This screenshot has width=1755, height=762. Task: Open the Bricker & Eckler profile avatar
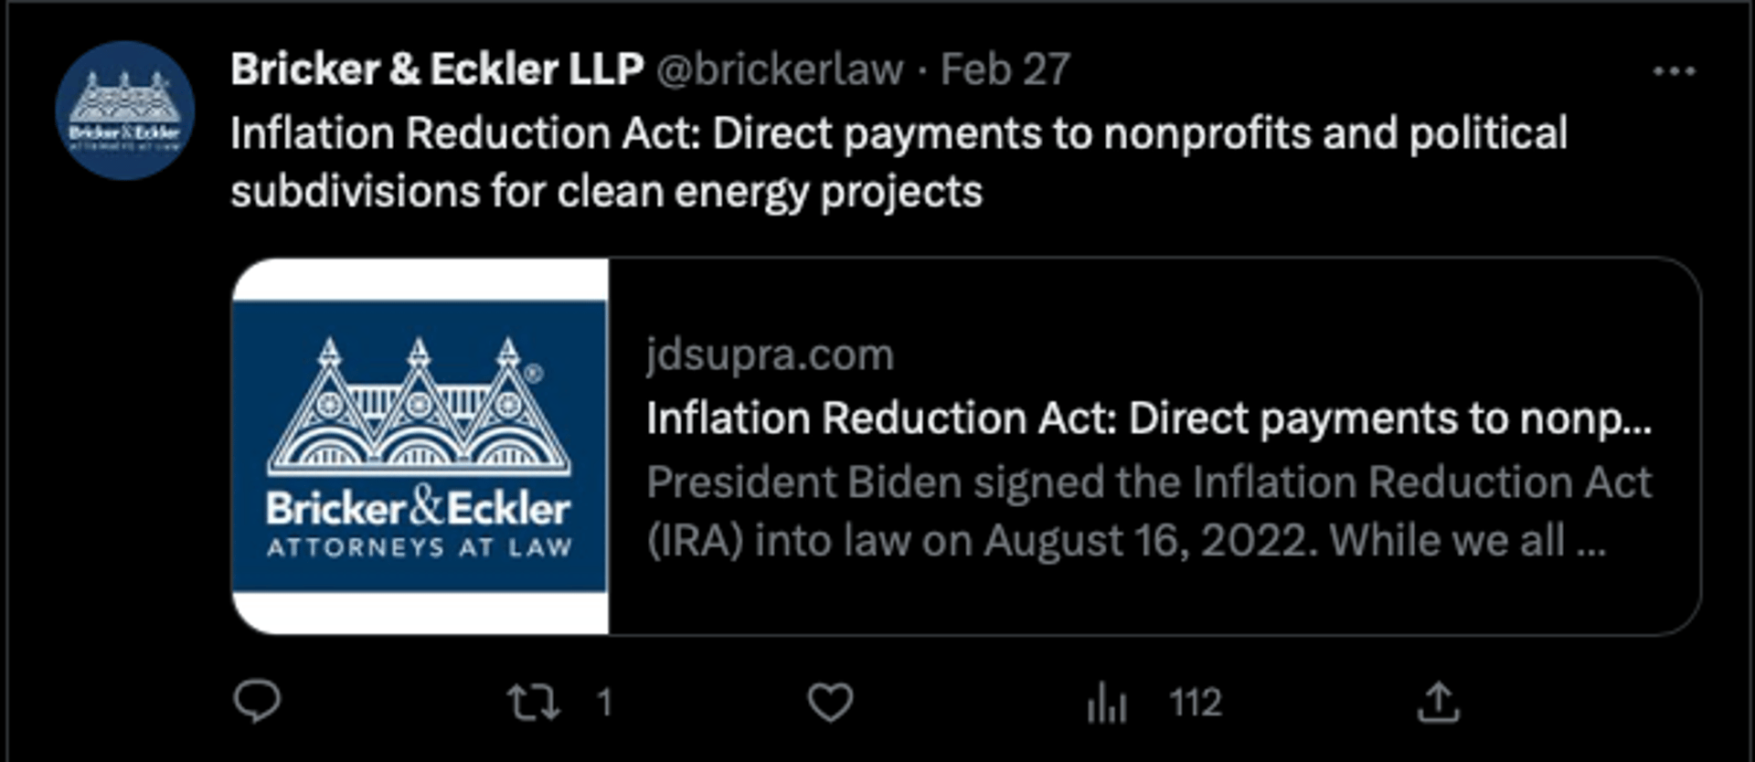125,111
